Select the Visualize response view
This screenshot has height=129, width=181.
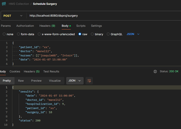55,81
